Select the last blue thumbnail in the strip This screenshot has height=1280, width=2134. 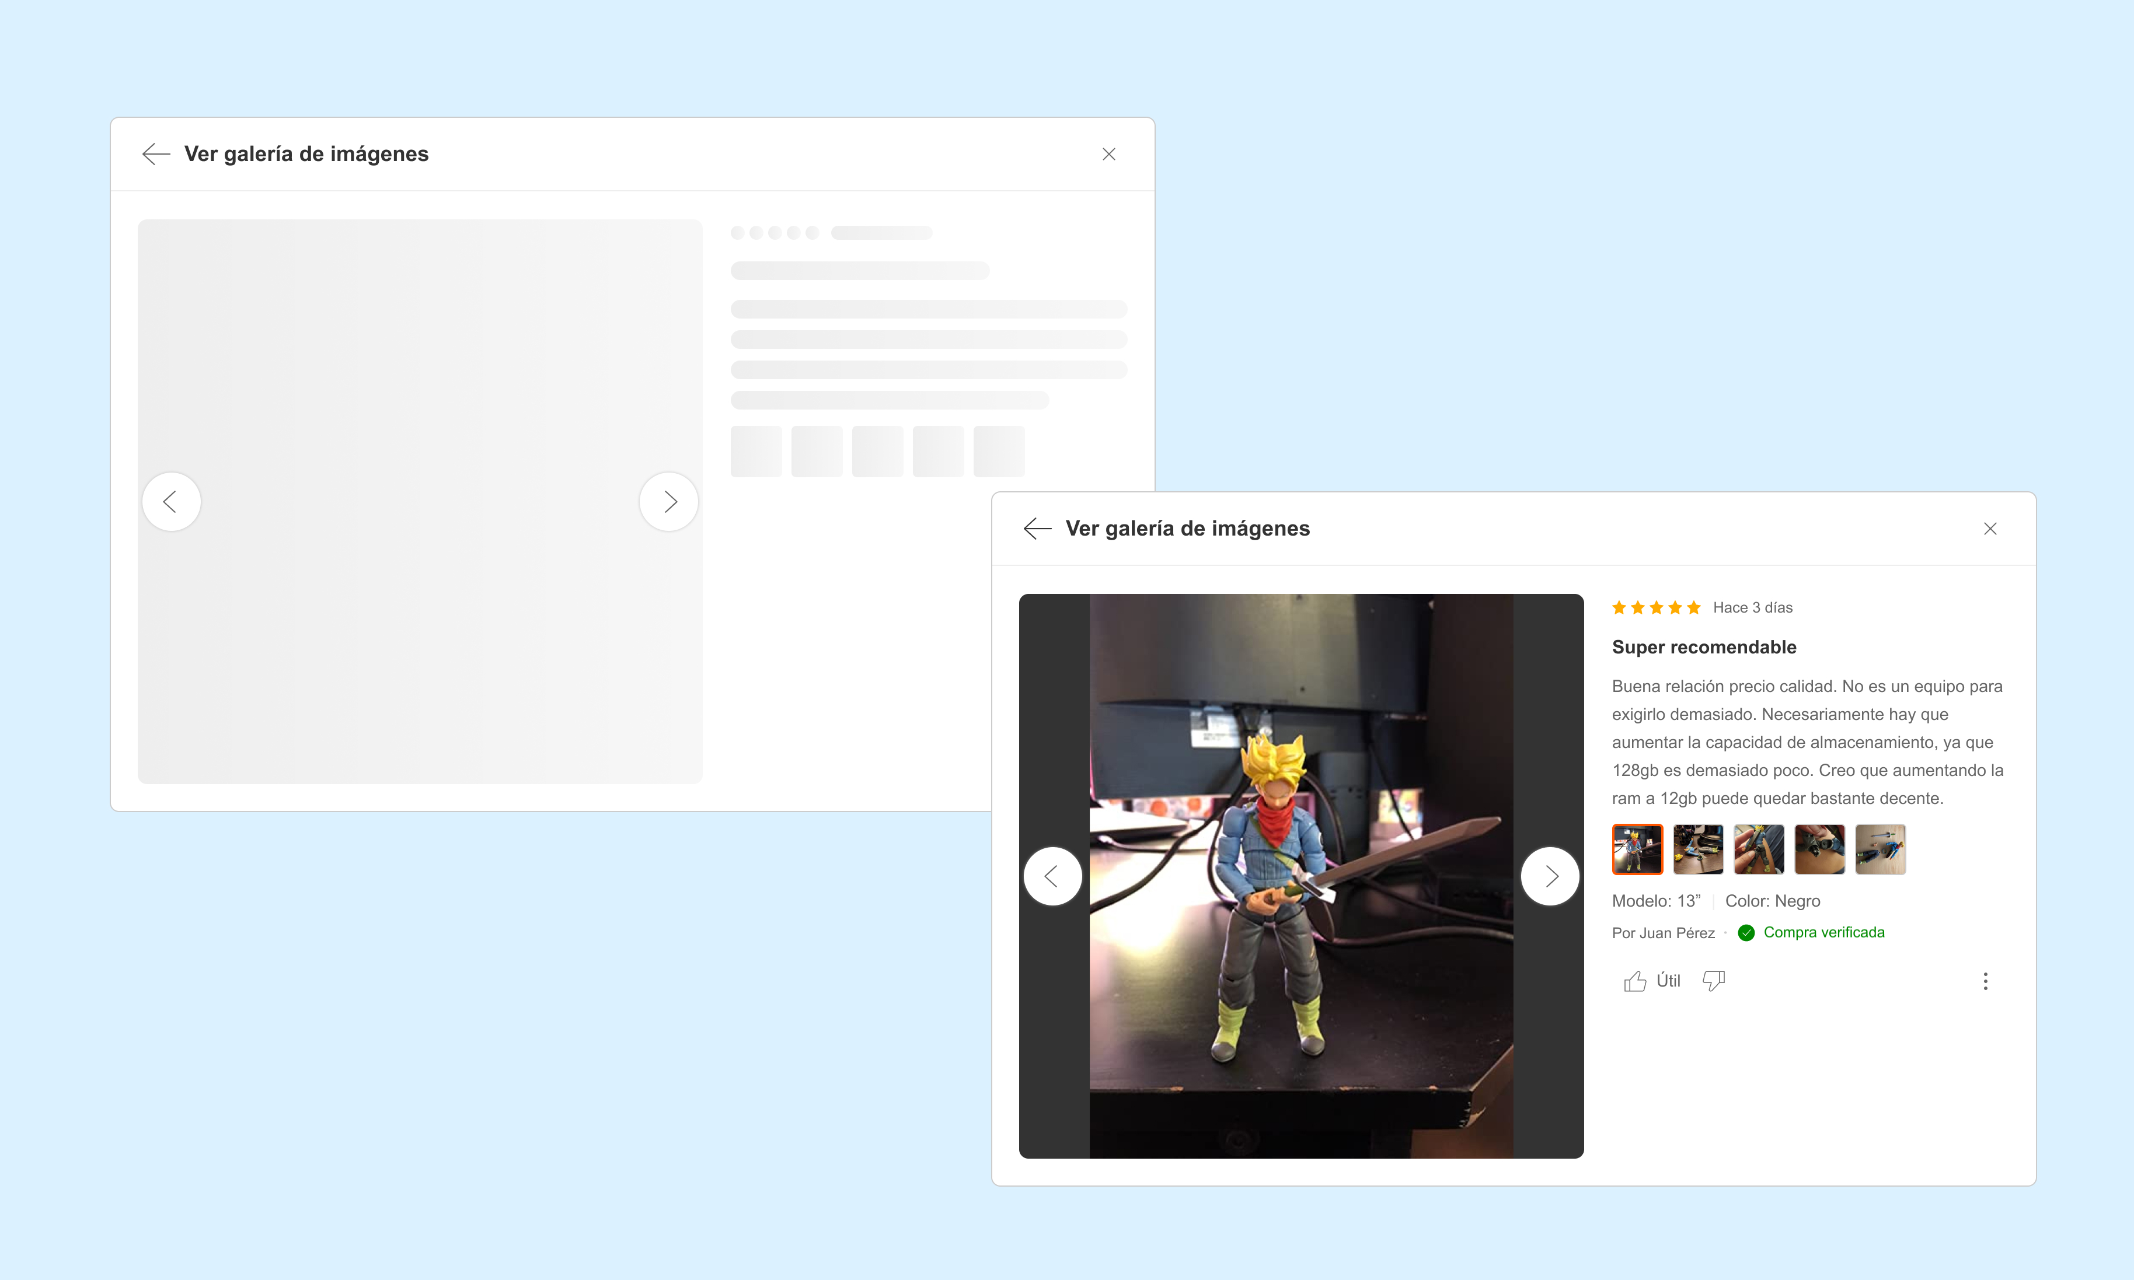pyautogui.click(x=1880, y=849)
